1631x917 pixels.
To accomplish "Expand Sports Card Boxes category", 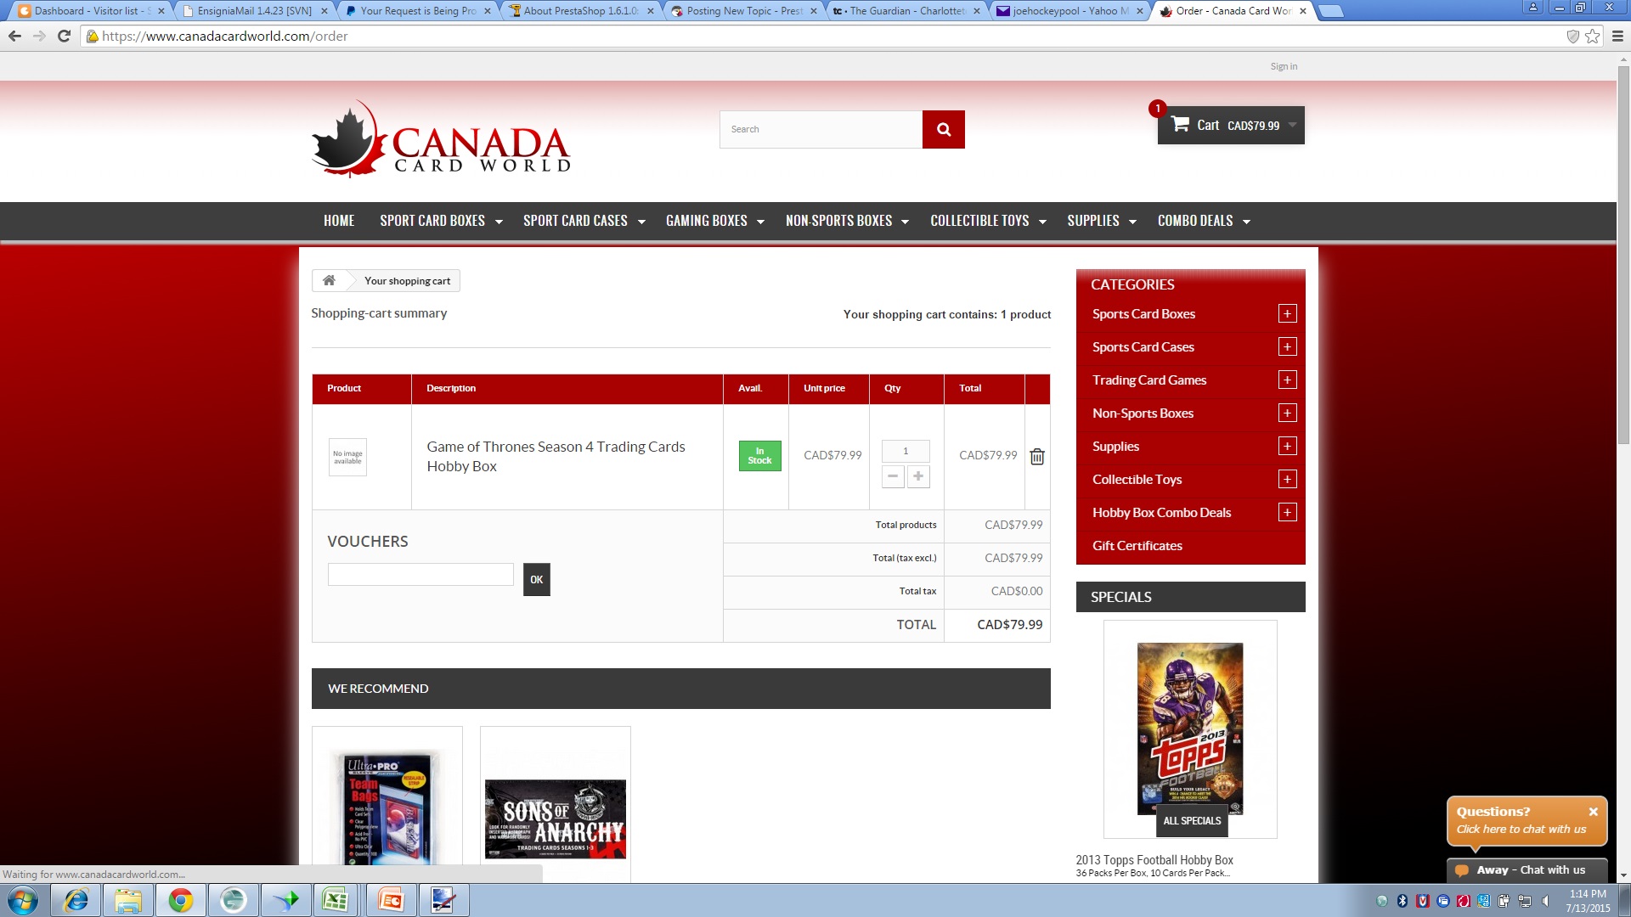I will click(x=1287, y=314).
